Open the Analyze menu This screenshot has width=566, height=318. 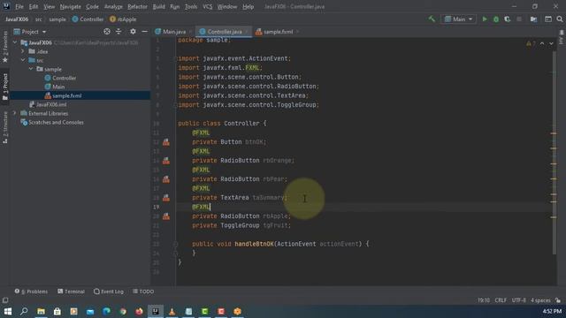113,6
